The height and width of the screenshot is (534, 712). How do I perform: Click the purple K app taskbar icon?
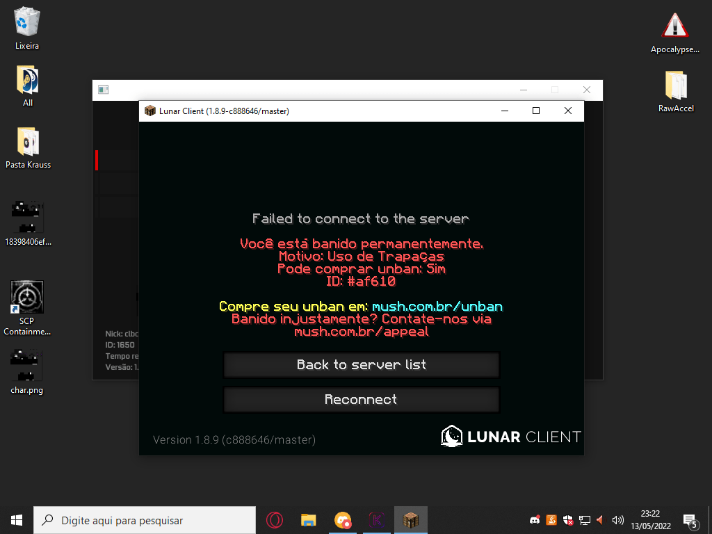tap(377, 520)
